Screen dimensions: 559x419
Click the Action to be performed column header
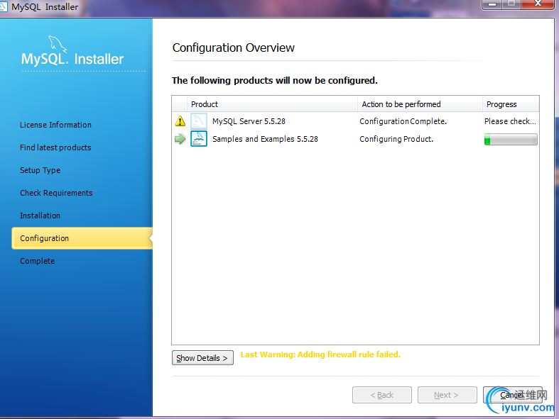tap(420, 104)
